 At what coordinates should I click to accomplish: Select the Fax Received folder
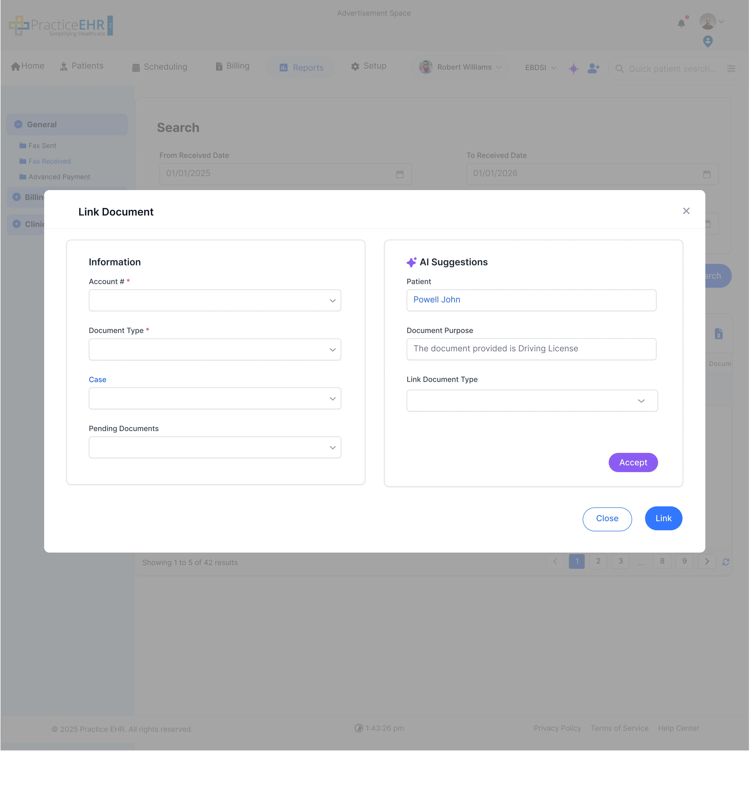tap(49, 161)
